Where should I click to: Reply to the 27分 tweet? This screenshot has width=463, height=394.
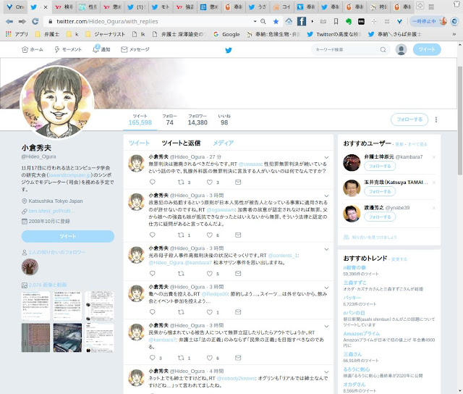153,182
